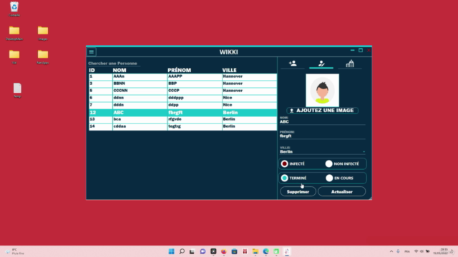Open the Corbeille recycle bin icon

[x=14, y=9]
